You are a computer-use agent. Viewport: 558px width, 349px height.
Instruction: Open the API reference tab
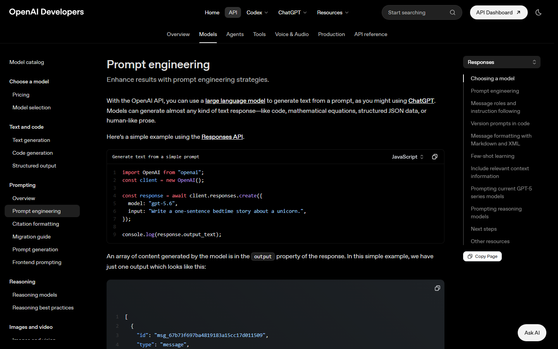[x=371, y=34]
